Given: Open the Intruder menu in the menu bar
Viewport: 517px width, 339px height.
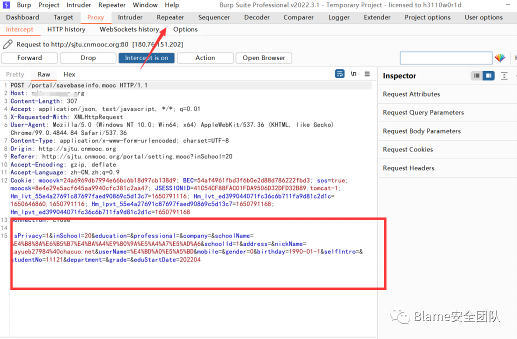Looking at the screenshot, I should point(79,5).
